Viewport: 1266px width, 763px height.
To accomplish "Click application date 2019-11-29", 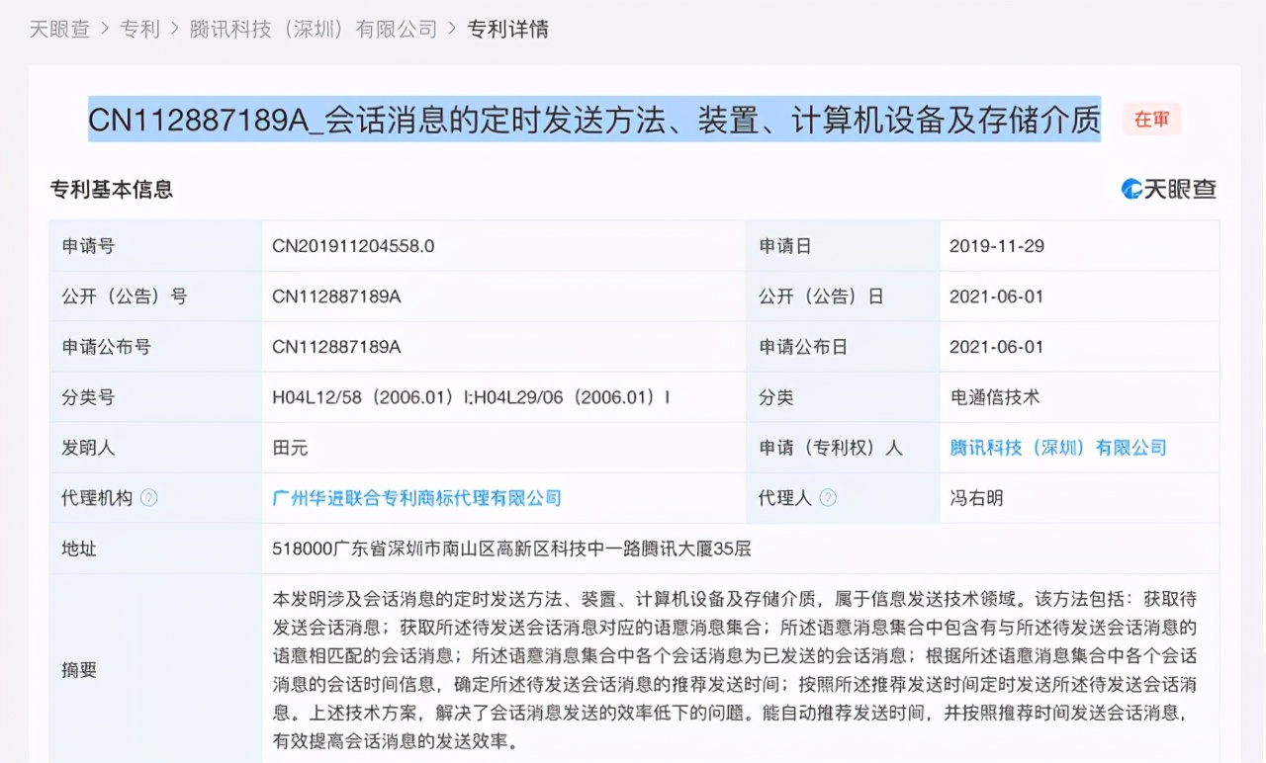I will 997,246.
